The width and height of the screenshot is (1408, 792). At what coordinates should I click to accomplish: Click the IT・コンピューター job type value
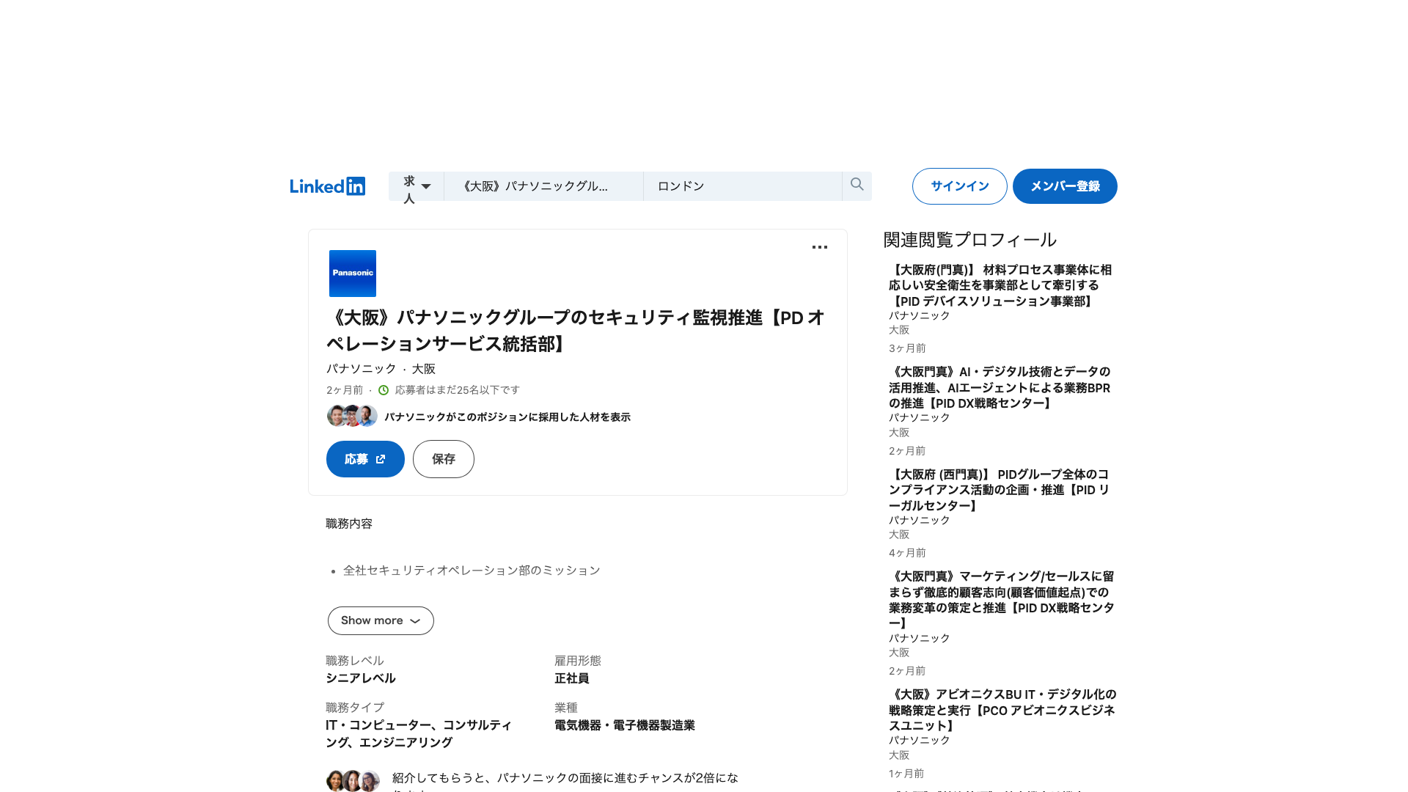(x=419, y=733)
